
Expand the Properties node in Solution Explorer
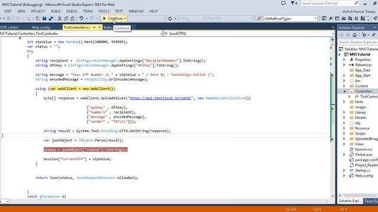click(x=344, y=59)
